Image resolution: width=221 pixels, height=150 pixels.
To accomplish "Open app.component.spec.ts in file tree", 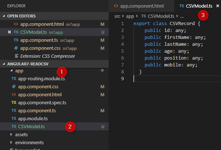I will 43,102.
